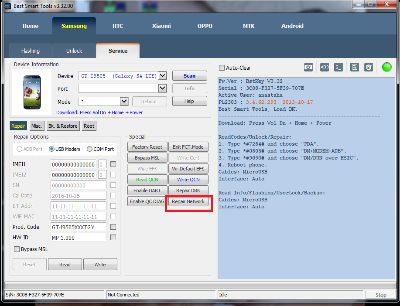Screen dimensions: 400x306
Task: Click the Write button in Repair Options
Action: click(x=100, y=265)
